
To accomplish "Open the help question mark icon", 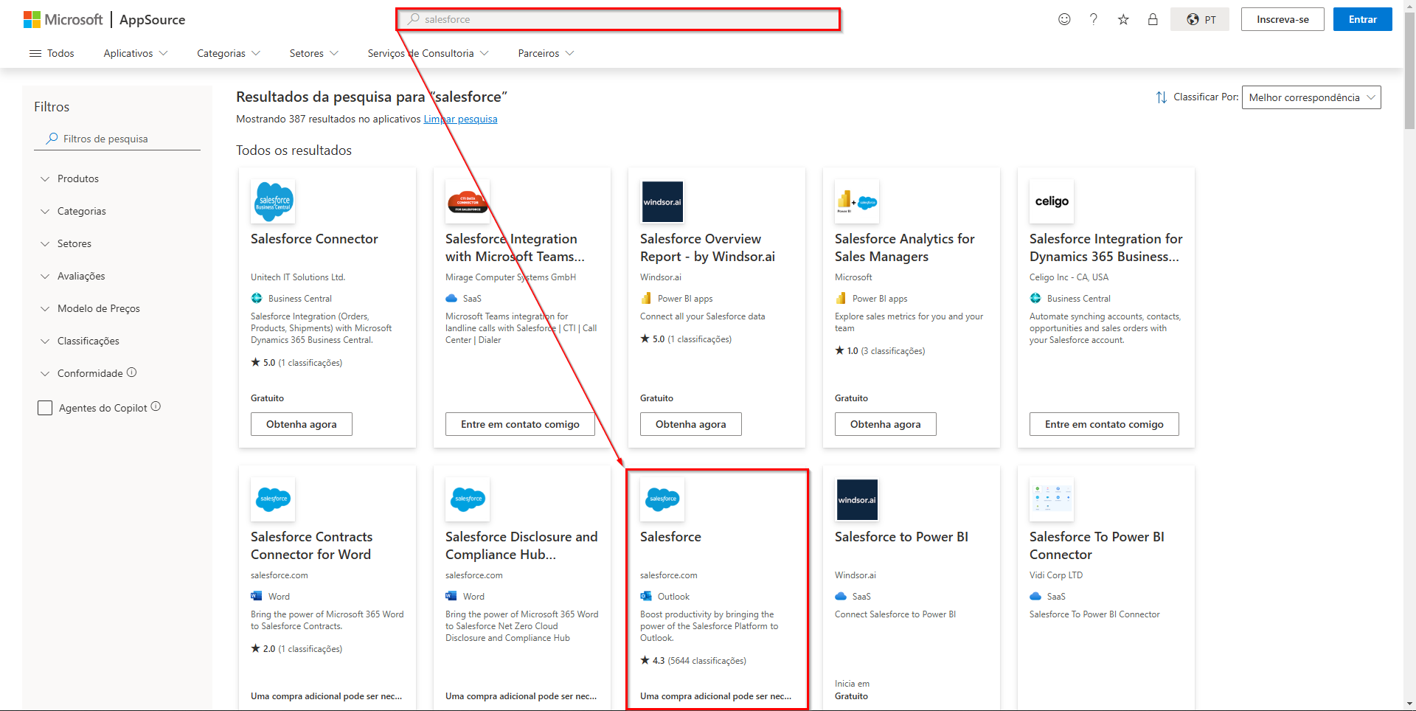I will pyautogui.click(x=1094, y=19).
